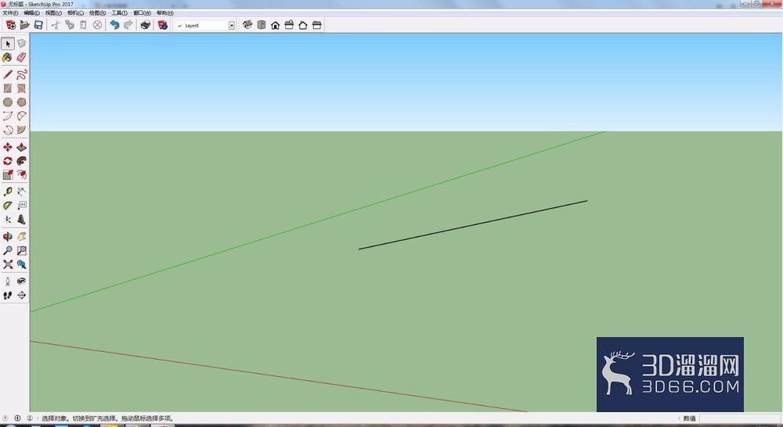Choose the Orbit tool
Screen dimensions: 783x427
(x=8, y=236)
